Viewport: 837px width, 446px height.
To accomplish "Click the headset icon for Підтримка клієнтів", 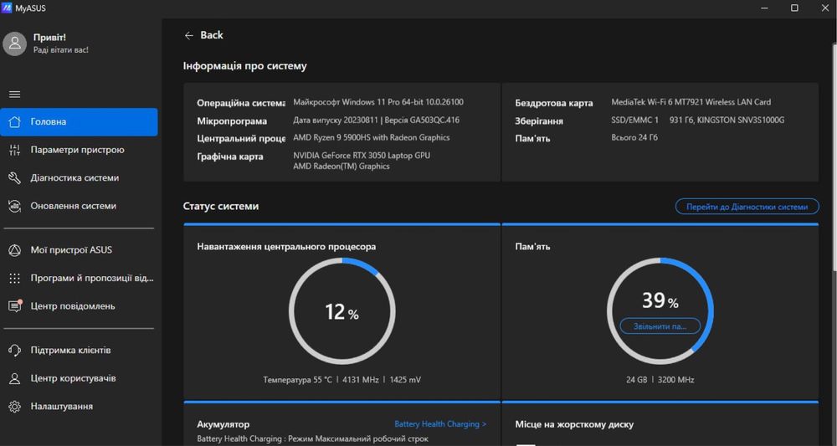I will click(15, 351).
